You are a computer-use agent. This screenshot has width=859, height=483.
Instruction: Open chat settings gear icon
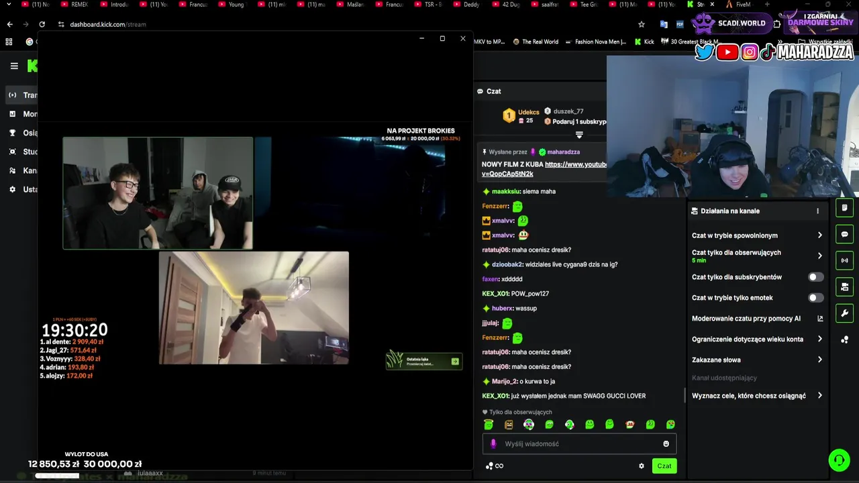(642, 466)
